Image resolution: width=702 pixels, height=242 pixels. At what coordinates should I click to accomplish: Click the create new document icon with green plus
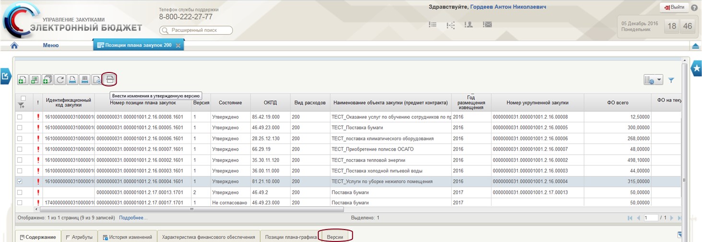point(22,80)
